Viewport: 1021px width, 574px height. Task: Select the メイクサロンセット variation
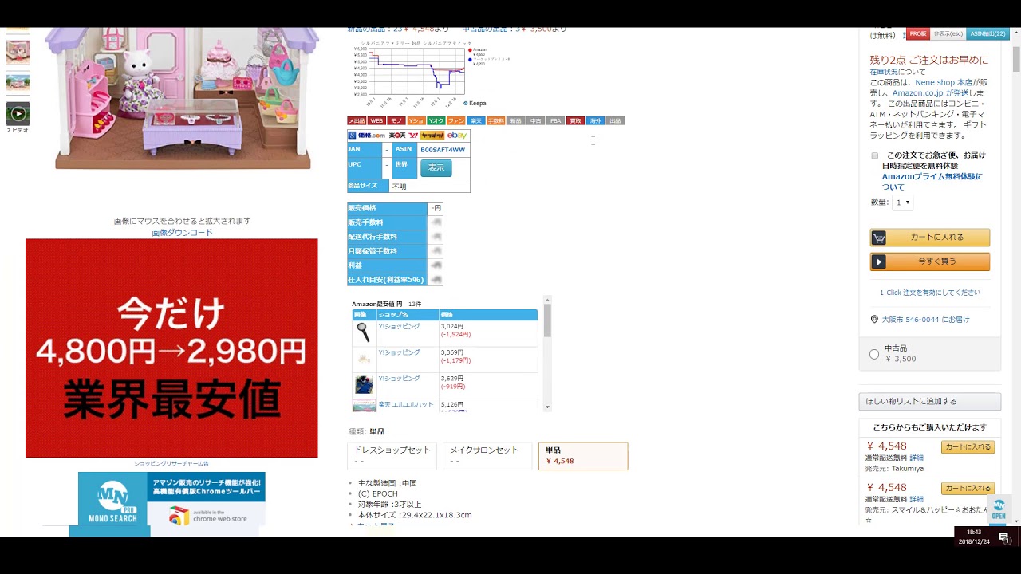point(487,455)
